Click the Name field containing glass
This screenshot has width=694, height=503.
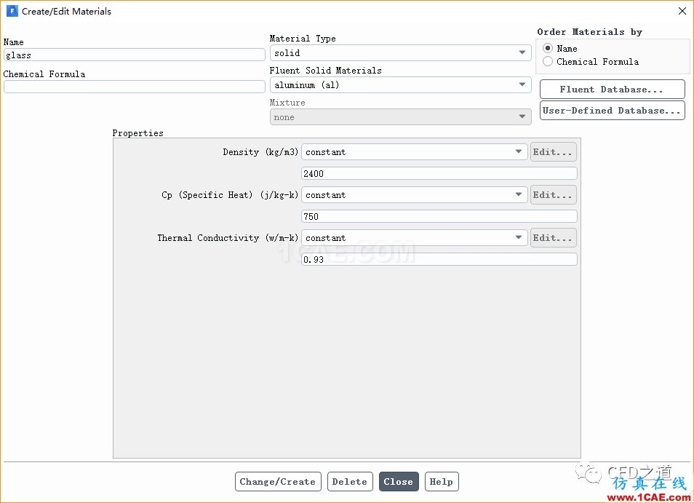(x=135, y=55)
